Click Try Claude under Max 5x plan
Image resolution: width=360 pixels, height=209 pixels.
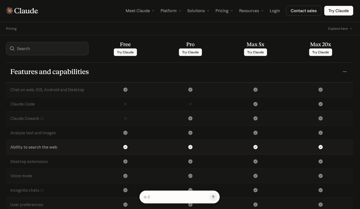click(255, 52)
